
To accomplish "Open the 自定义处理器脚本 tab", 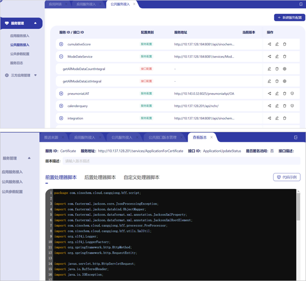I will tap(141, 177).
